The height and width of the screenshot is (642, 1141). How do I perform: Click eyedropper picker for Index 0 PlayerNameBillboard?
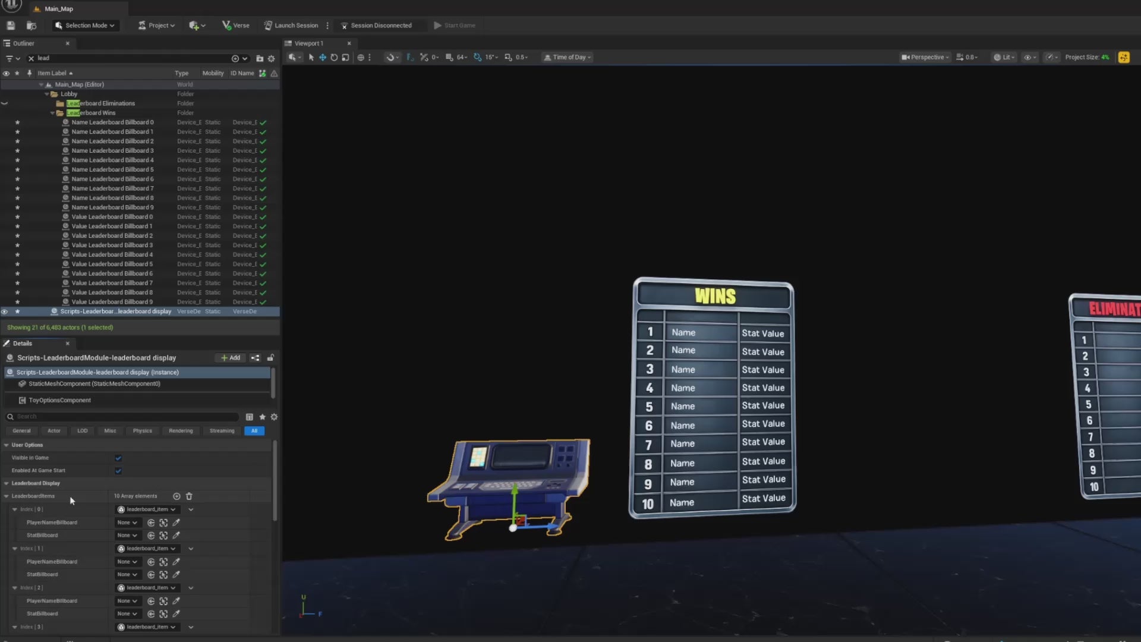click(176, 523)
